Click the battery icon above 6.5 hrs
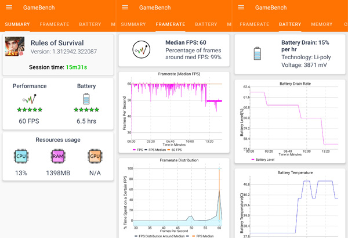348x238 pixels. [86, 99]
